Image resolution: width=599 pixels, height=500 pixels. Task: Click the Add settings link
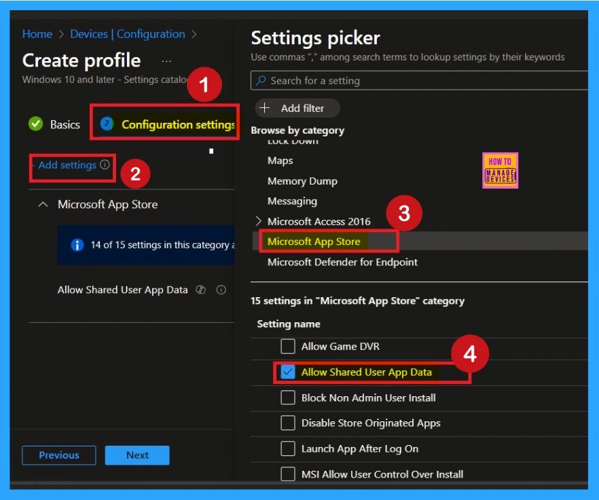click(x=67, y=165)
